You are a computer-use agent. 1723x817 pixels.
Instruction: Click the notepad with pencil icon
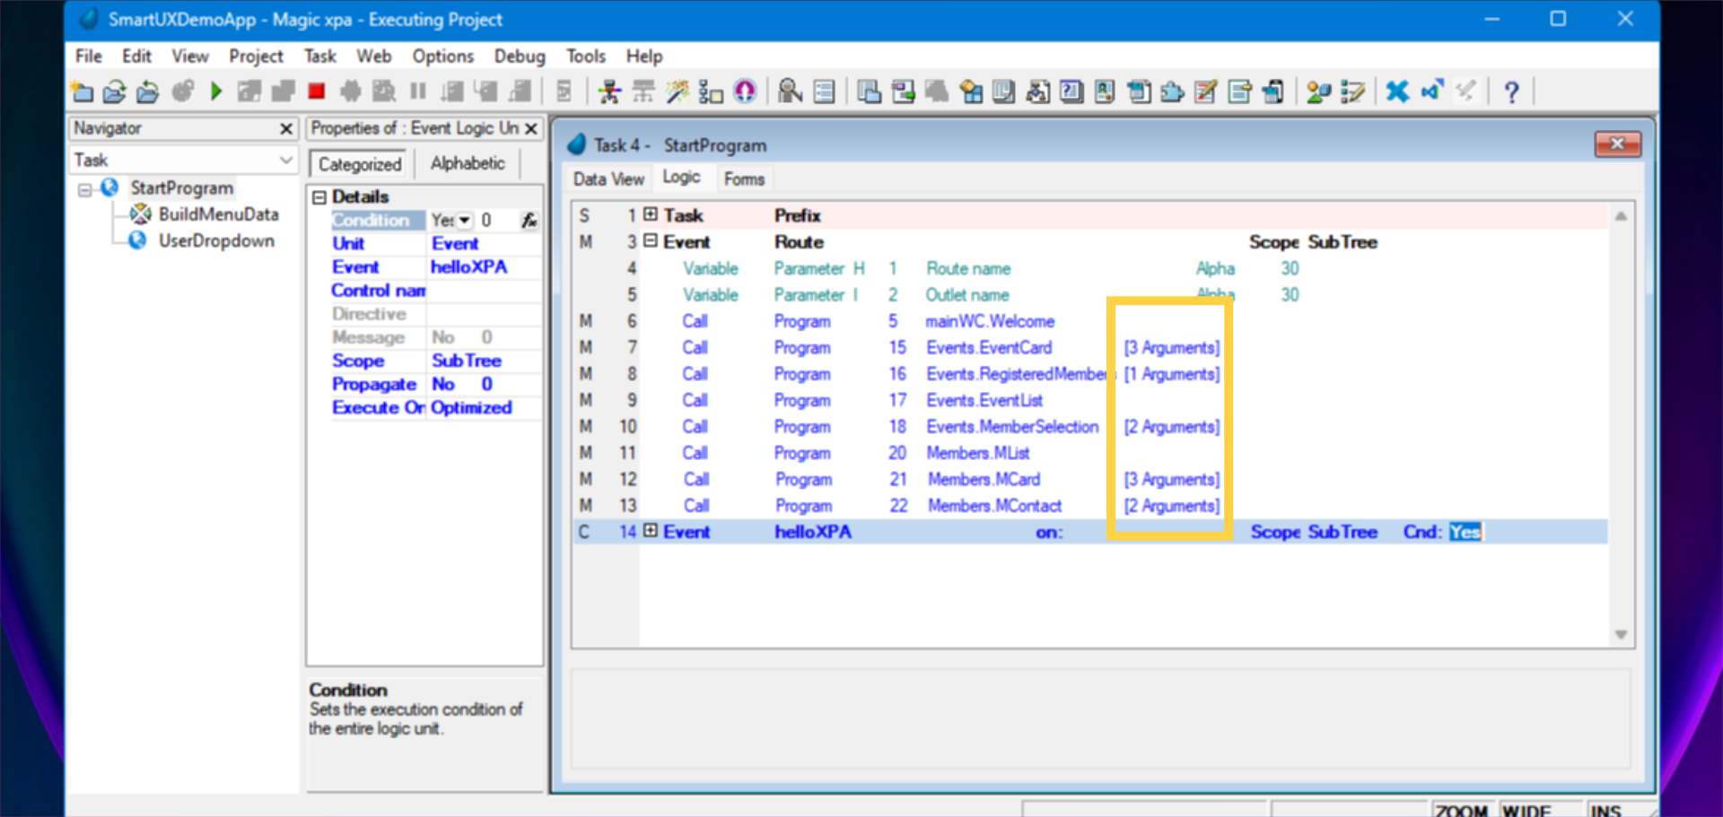1206,91
